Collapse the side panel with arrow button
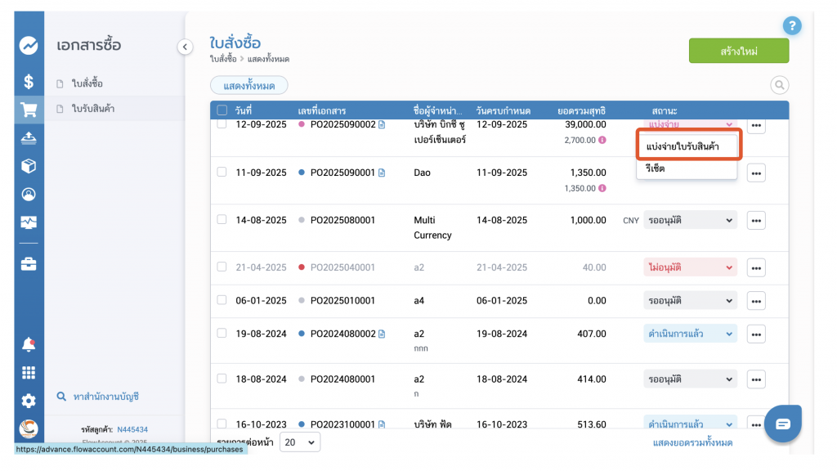837x471 pixels. pyautogui.click(x=186, y=47)
